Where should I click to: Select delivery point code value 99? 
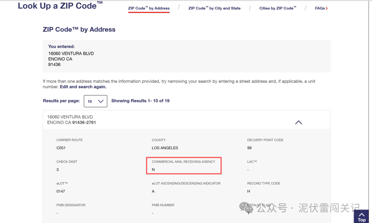(249, 148)
